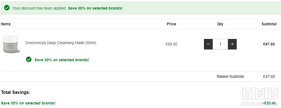The image size is (281, 108).
Task: Click the £68.00 original price
Action: click(x=171, y=44)
